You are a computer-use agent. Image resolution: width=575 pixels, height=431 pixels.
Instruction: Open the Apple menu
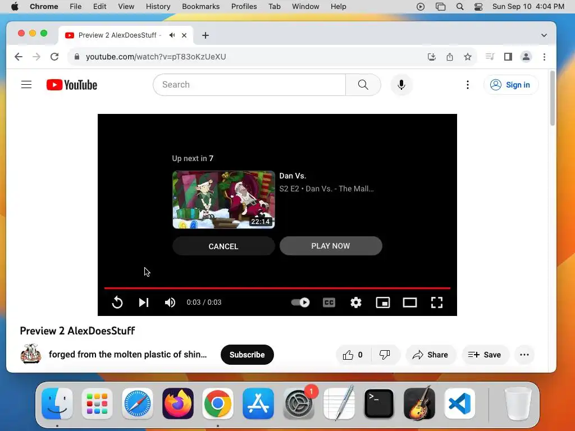pos(15,7)
